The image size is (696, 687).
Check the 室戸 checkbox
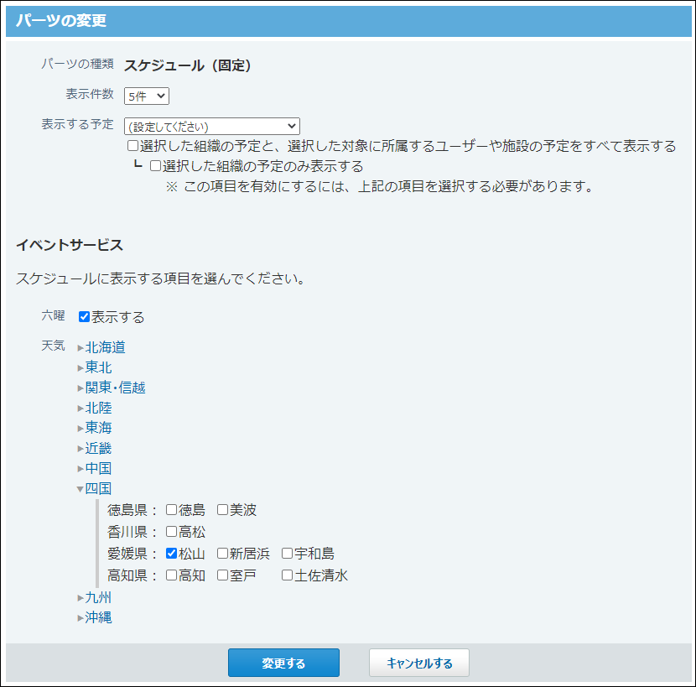222,575
